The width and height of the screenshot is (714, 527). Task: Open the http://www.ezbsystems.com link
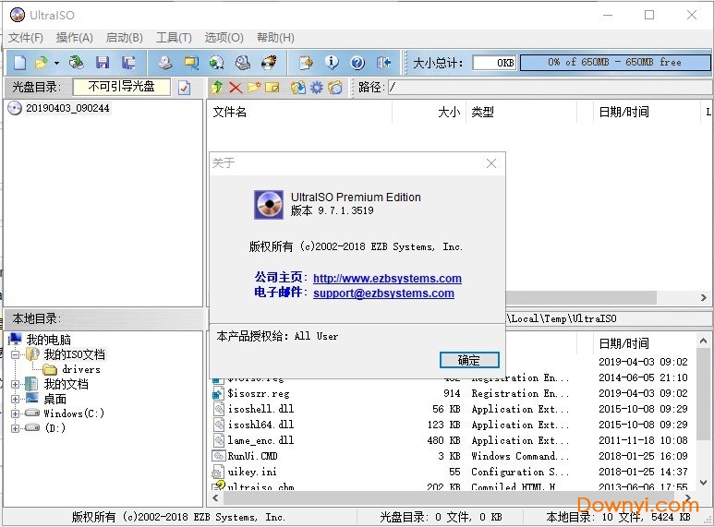[x=387, y=278]
